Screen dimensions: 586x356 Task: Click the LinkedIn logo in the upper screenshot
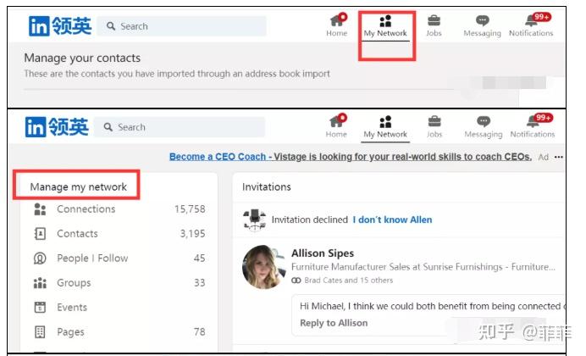click(x=60, y=26)
